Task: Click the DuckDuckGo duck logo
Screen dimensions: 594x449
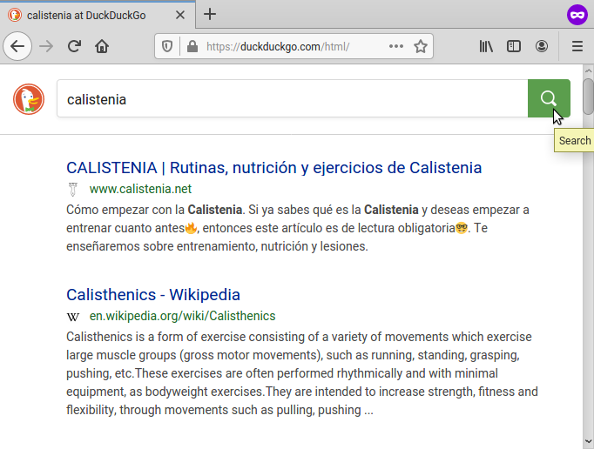Action: click(29, 99)
